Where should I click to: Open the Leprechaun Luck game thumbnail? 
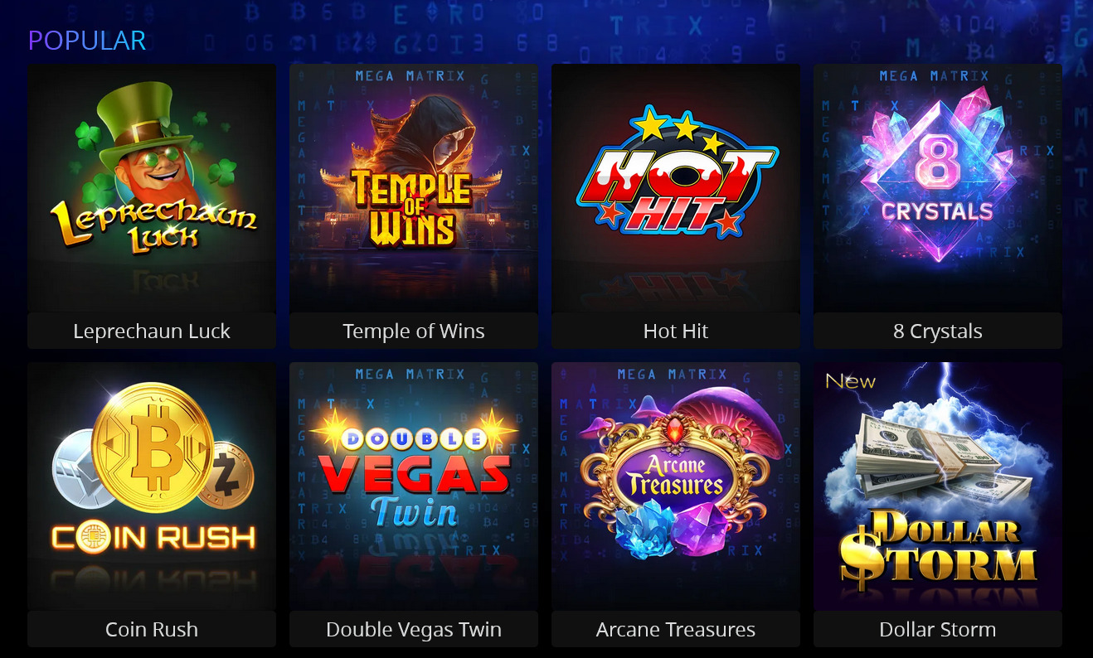[152, 188]
